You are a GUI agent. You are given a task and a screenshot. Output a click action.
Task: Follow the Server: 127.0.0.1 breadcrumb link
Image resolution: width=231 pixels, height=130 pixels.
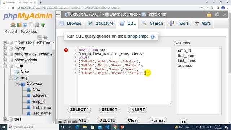[x=85, y=14]
